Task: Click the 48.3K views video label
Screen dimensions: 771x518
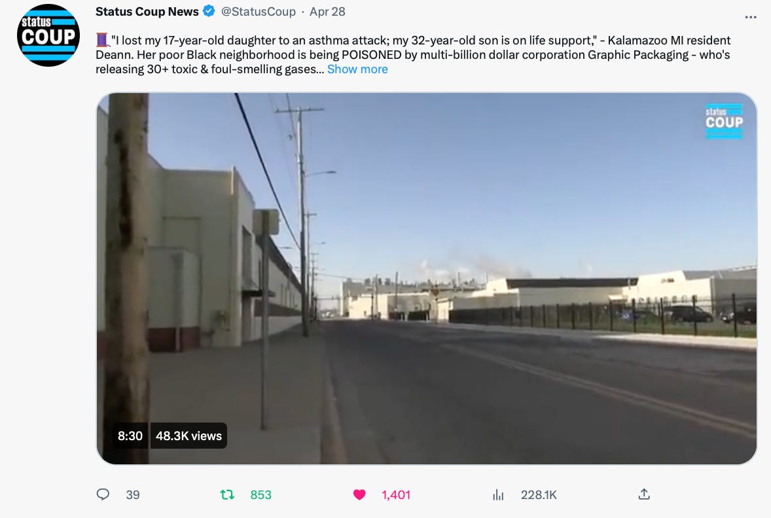Action: tap(188, 436)
